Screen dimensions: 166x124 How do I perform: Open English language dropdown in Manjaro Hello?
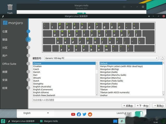36,113
